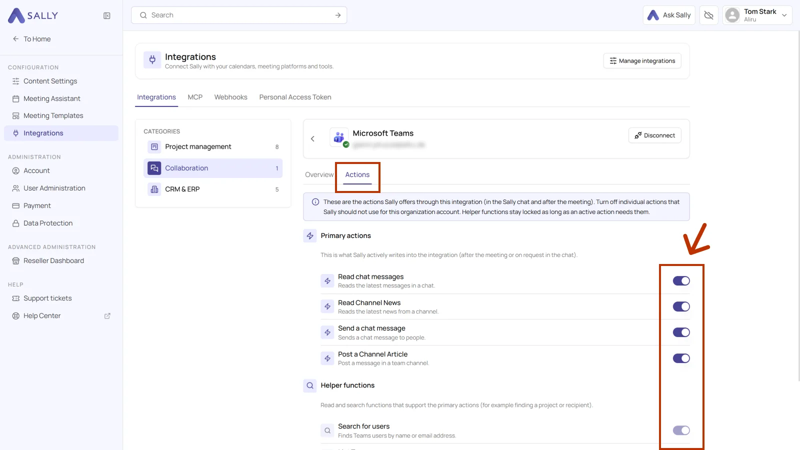Viewport: 800px width, 450px height.
Task: Switch to the Overview tab
Action: point(319,174)
